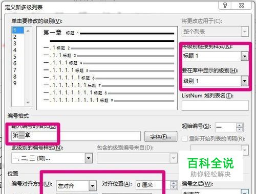Select level 7 in the level list
Viewport: 256px width, 194px height.
click(18, 70)
